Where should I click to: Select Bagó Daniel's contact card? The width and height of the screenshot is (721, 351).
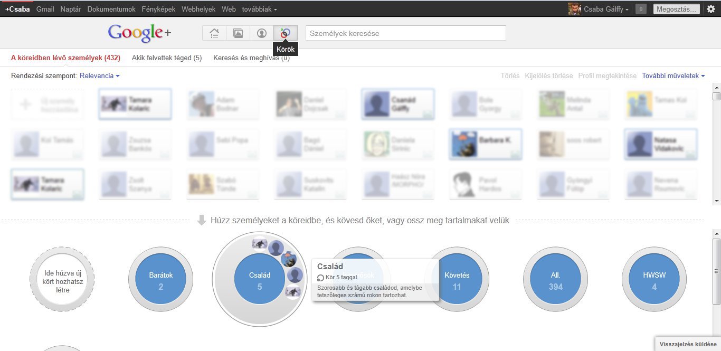pos(310,144)
